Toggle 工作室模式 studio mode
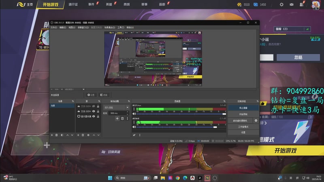The image size is (324, 182). [243, 127]
